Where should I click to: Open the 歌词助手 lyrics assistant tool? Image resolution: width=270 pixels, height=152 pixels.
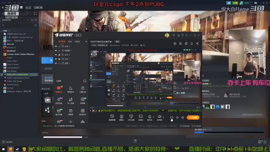point(83,112)
